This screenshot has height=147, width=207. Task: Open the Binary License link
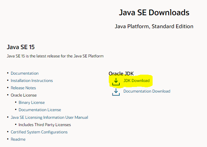(x=32, y=103)
